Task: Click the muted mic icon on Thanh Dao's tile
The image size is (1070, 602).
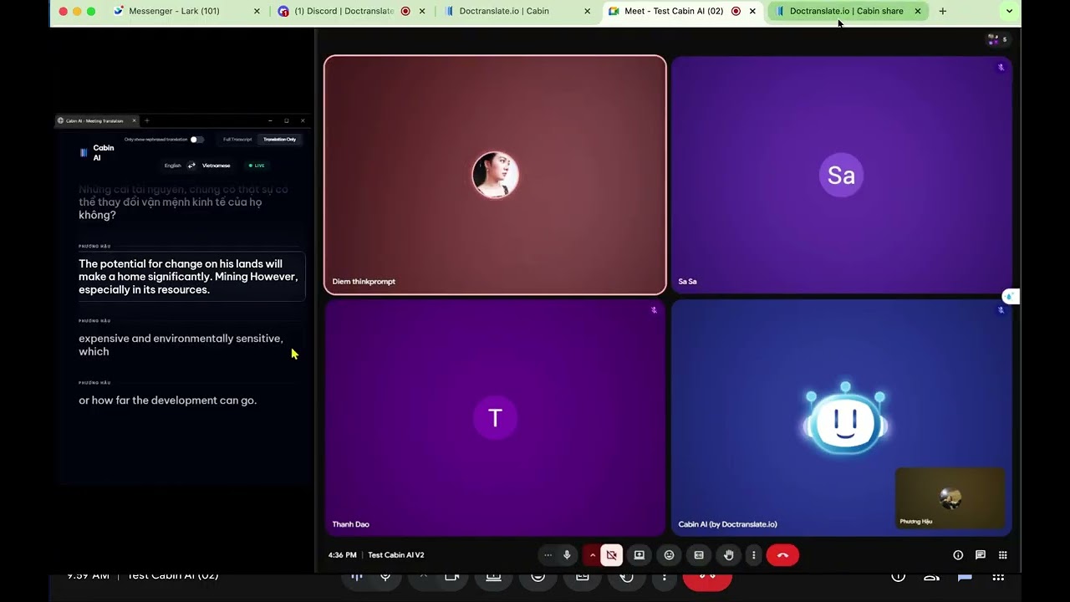Action: [655, 310]
